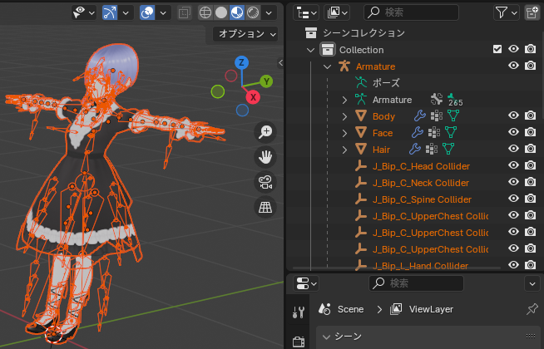Expand the nested Armature data row
Image resolution: width=544 pixels, height=349 pixels.
point(344,100)
